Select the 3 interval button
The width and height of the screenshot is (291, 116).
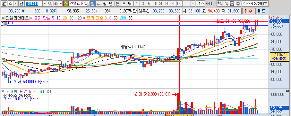(143, 3)
